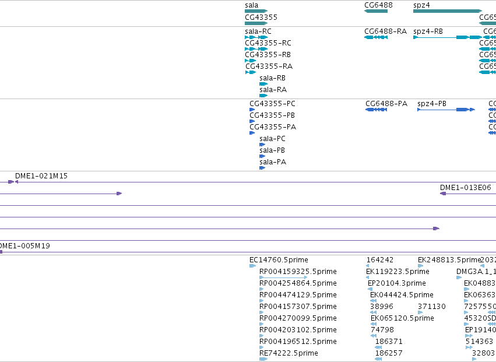This screenshot has width=496, height=362.
Task: Select the CG43355-RA transcript label
Action: (269, 66)
